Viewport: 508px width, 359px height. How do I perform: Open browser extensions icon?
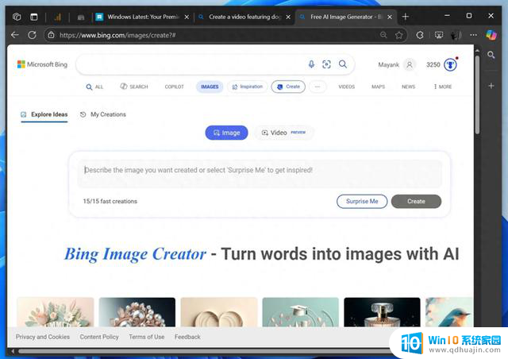point(420,35)
